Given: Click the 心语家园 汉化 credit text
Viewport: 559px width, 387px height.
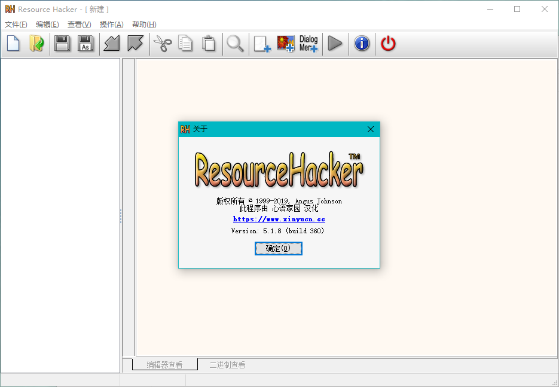Looking at the screenshot, I should point(279,209).
